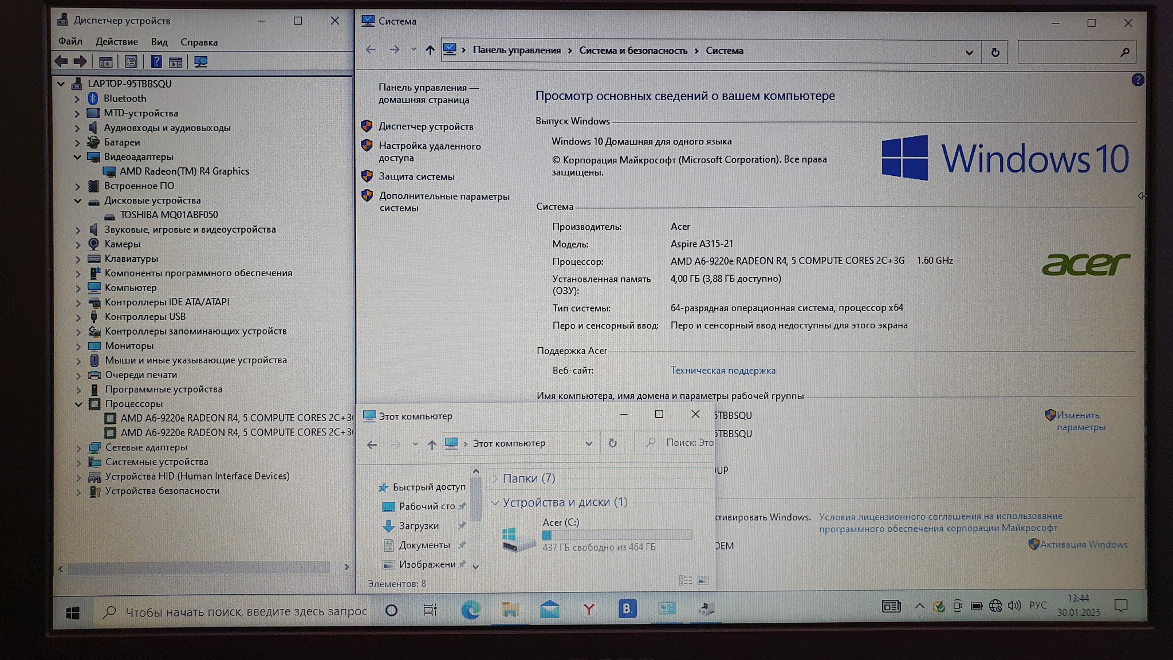The width and height of the screenshot is (1173, 660).
Task: Open Microsoft Edge from the taskbar
Action: pos(471,610)
